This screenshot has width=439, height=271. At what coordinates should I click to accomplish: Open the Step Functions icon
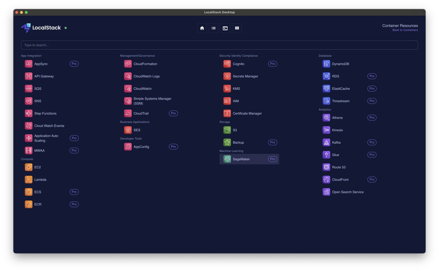(29, 114)
